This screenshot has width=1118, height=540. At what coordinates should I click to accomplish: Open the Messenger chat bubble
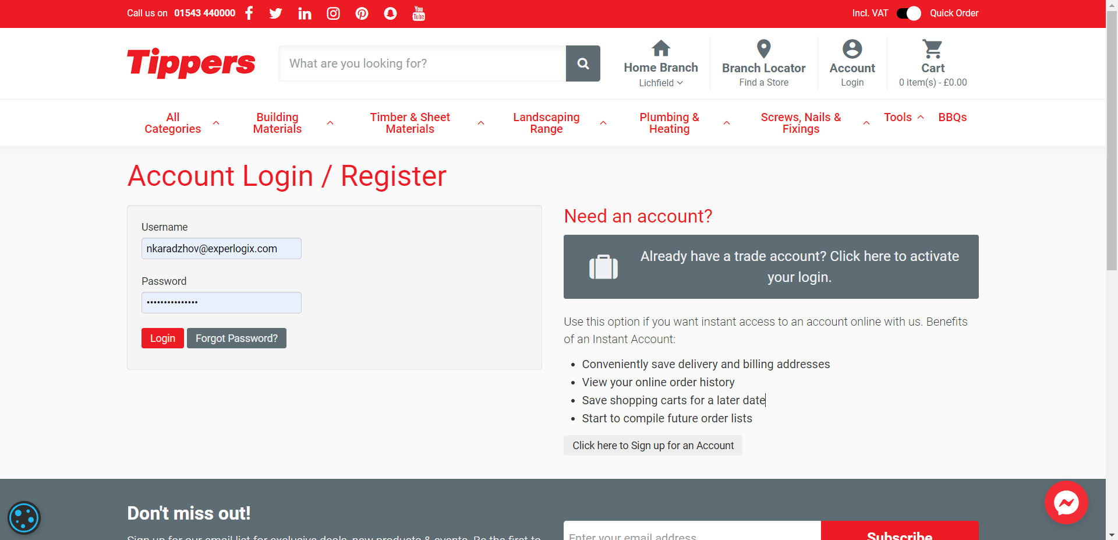click(1066, 502)
